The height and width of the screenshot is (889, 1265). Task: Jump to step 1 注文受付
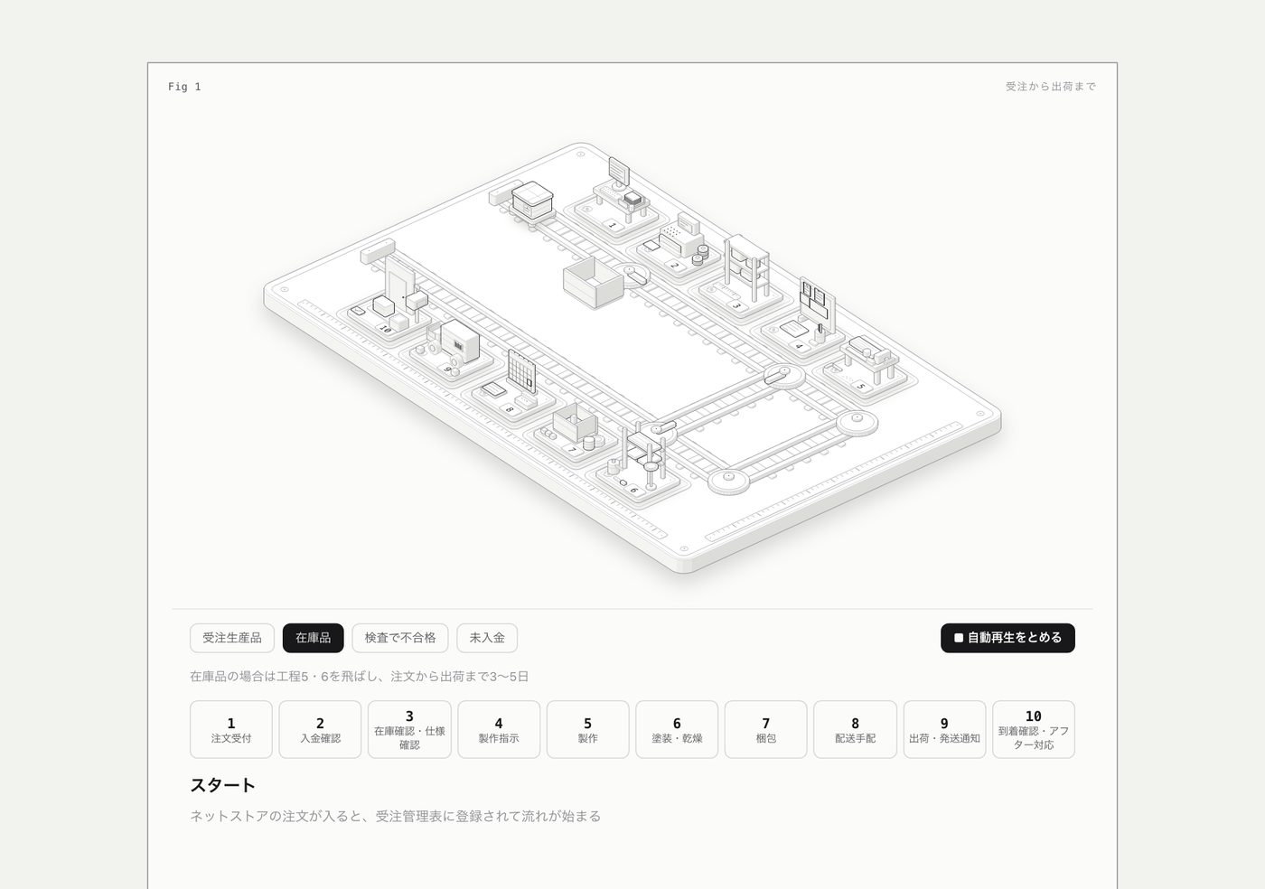231,729
